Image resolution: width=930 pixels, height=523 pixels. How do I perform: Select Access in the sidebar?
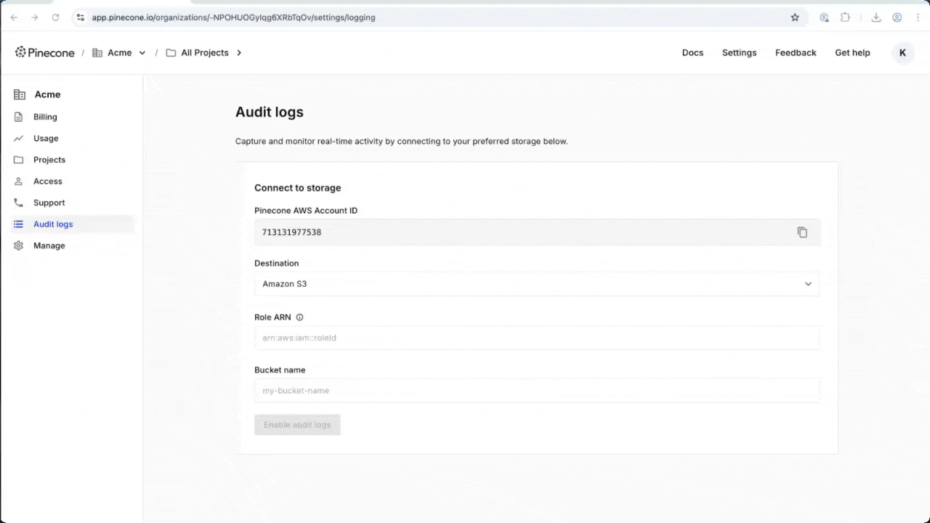pyautogui.click(x=48, y=181)
